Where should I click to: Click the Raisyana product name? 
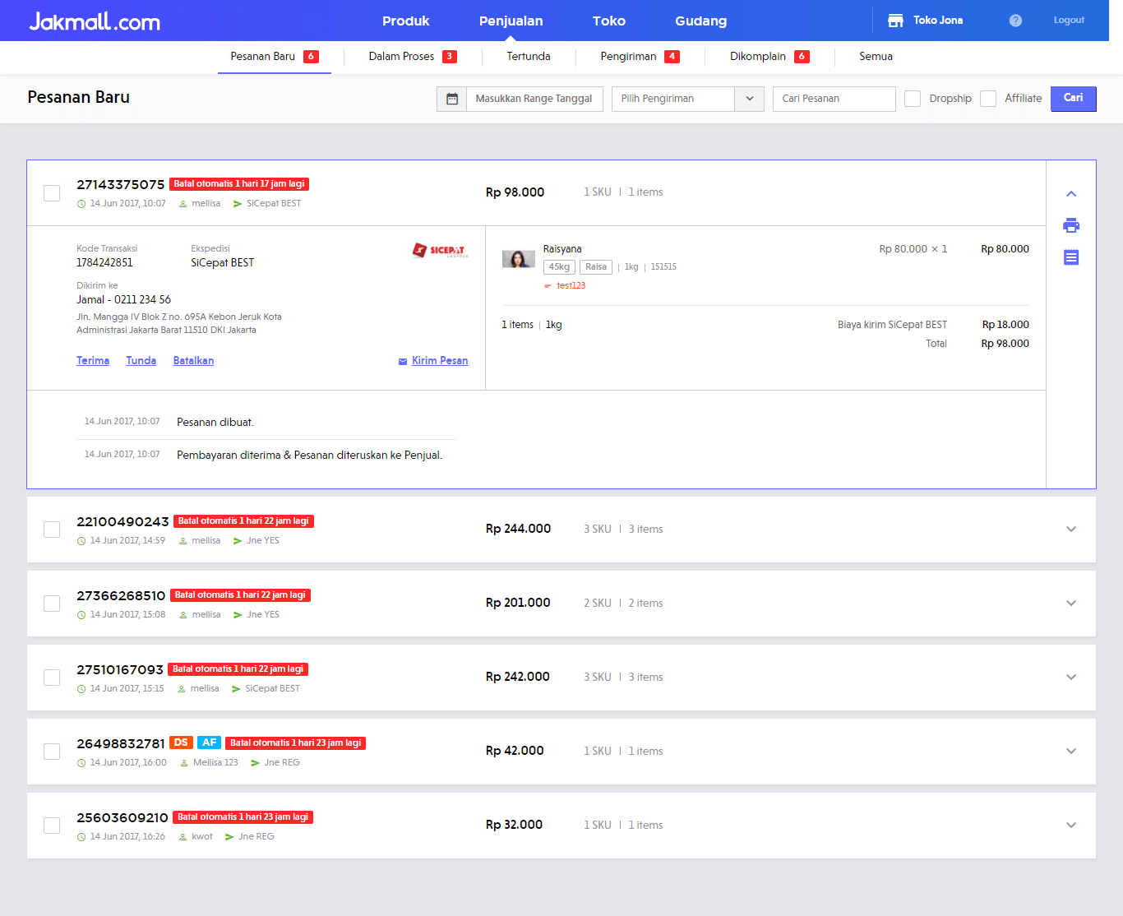pyautogui.click(x=562, y=249)
